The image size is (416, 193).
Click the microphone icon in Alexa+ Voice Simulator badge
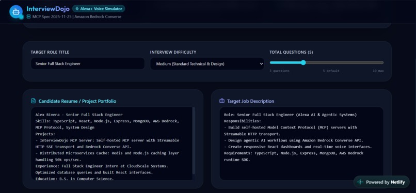[77, 9]
